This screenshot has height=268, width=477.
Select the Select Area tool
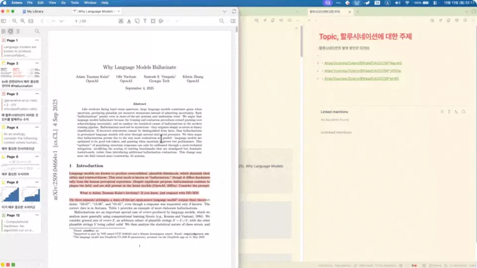[x=153, y=21]
